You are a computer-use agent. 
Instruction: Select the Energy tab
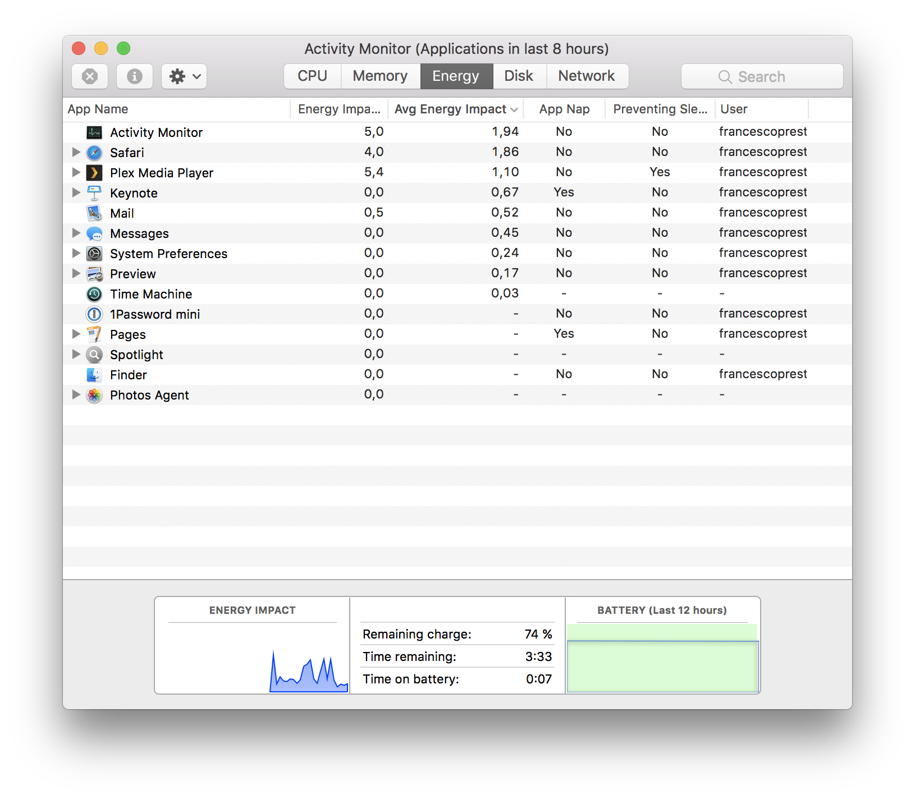tap(456, 76)
